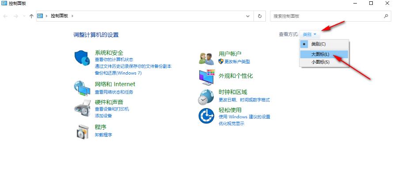The image size is (394, 195).
Task: Toggle the 查看方式 类别 dropdown
Action: 310,34
